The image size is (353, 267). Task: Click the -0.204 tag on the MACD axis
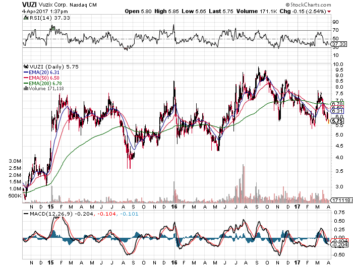[339, 245]
